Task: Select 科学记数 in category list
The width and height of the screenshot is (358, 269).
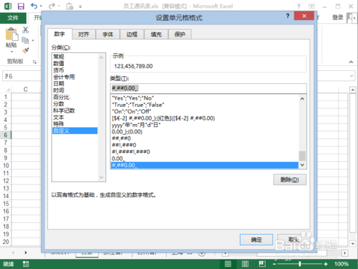Action: point(75,110)
